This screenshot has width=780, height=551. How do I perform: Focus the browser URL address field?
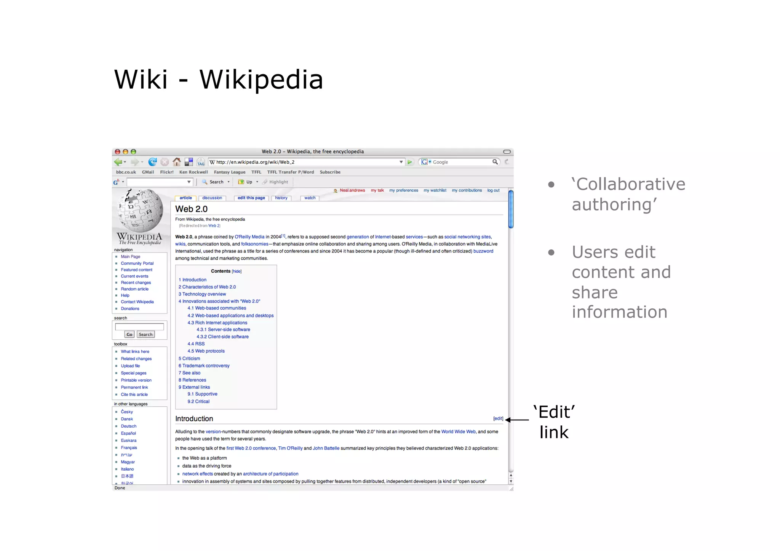coord(307,162)
